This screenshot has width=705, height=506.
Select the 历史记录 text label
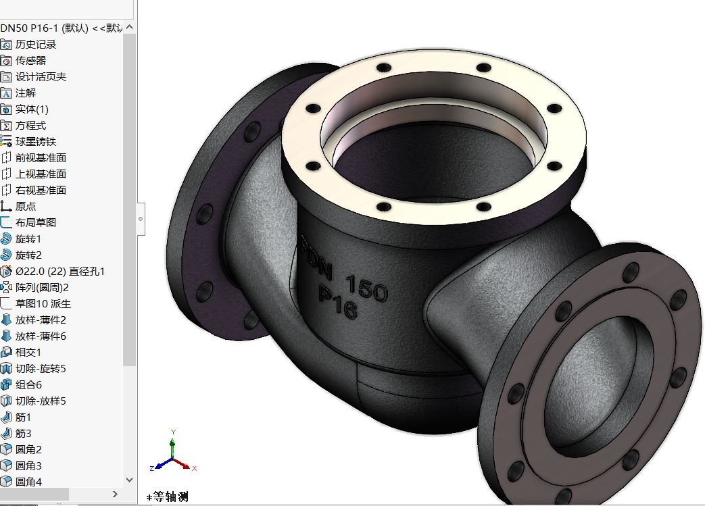(36, 45)
